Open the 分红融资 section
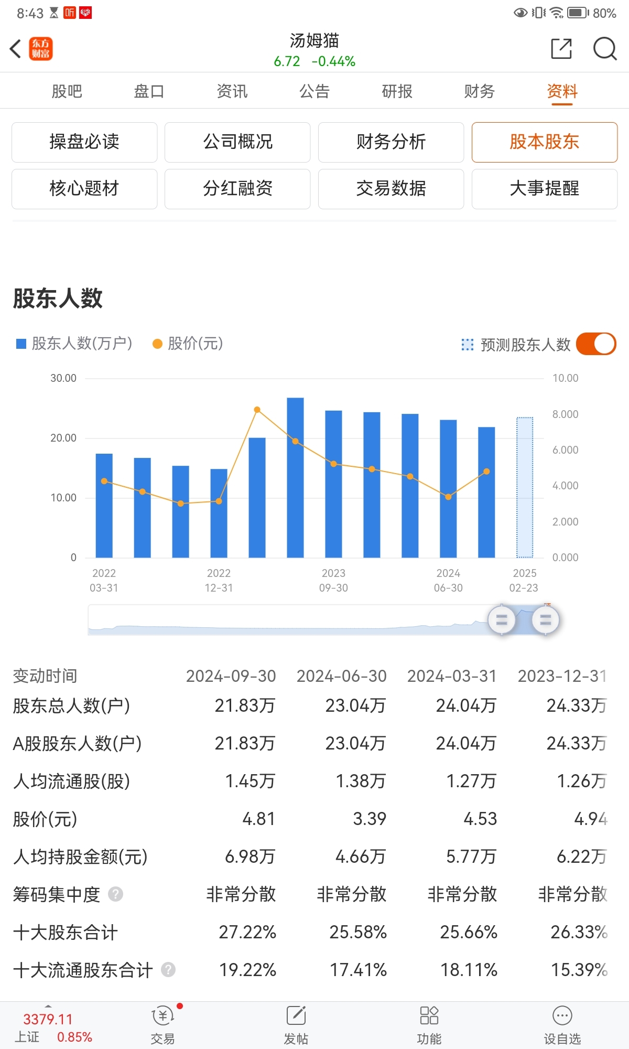Viewport: 629px width, 1049px height. click(237, 189)
